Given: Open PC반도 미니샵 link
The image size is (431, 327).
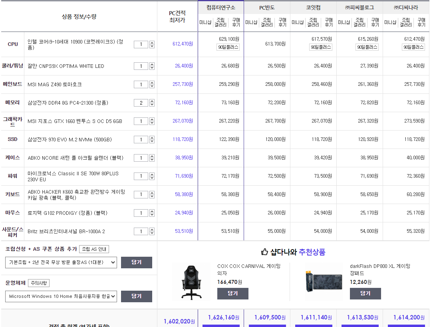Looking at the screenshot, I should (x=251, y=22).
